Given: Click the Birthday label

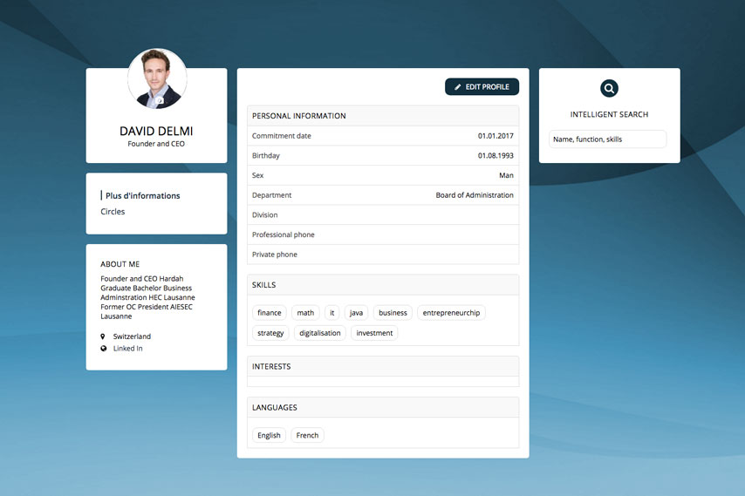Looking at the screenshot, I should [x=265, y=156].
